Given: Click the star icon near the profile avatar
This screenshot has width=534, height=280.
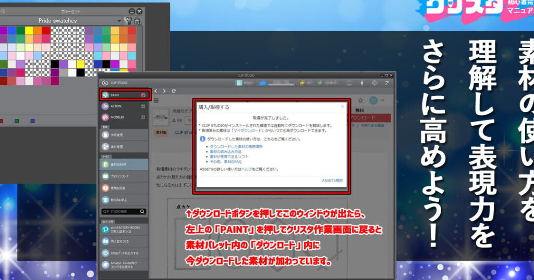Looking at the screenshot, I should point(360,100).
